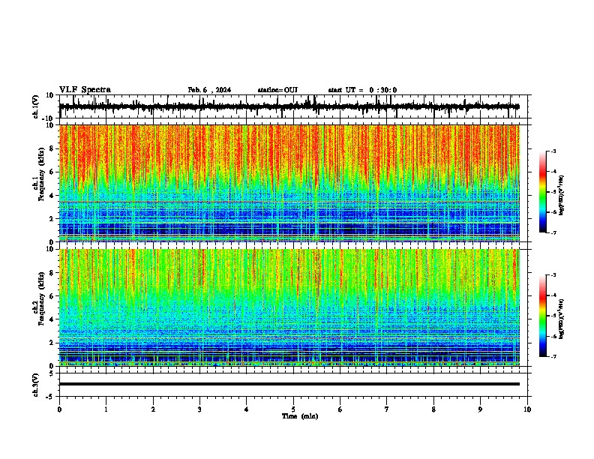Click time axis tick label '3'
The image size is (594, 459).
pyautogui.click(x=199, y=409)
